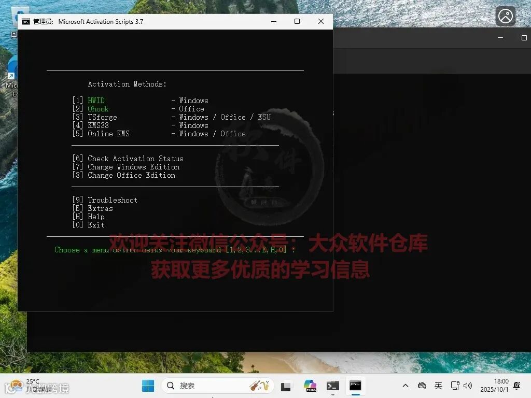Viewport: 531px width, 398px height.
Task: Close the Microsoft Activation Scripts window
Action: 320,21
